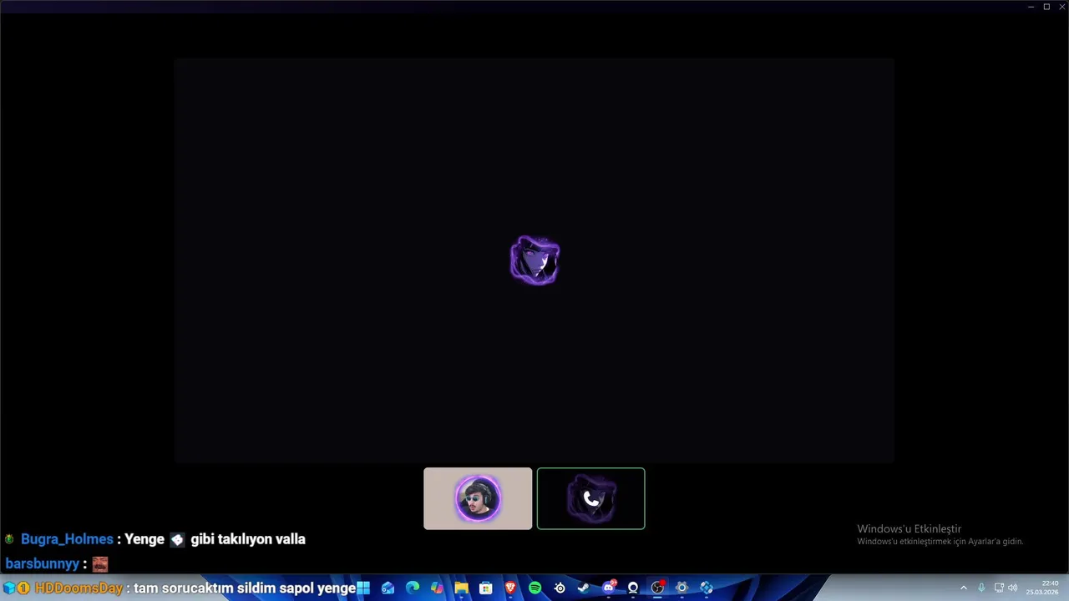This screenshot has height=601, width=1069.
Task: Open SteelSeries app from the taskbar
Action: point(560,588)
